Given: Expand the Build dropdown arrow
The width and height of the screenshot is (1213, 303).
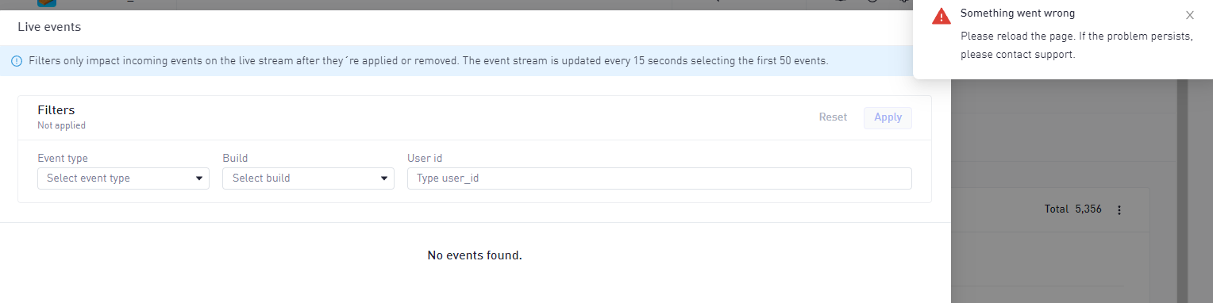Looking at the screenshot, I should (x=384, y=178).
